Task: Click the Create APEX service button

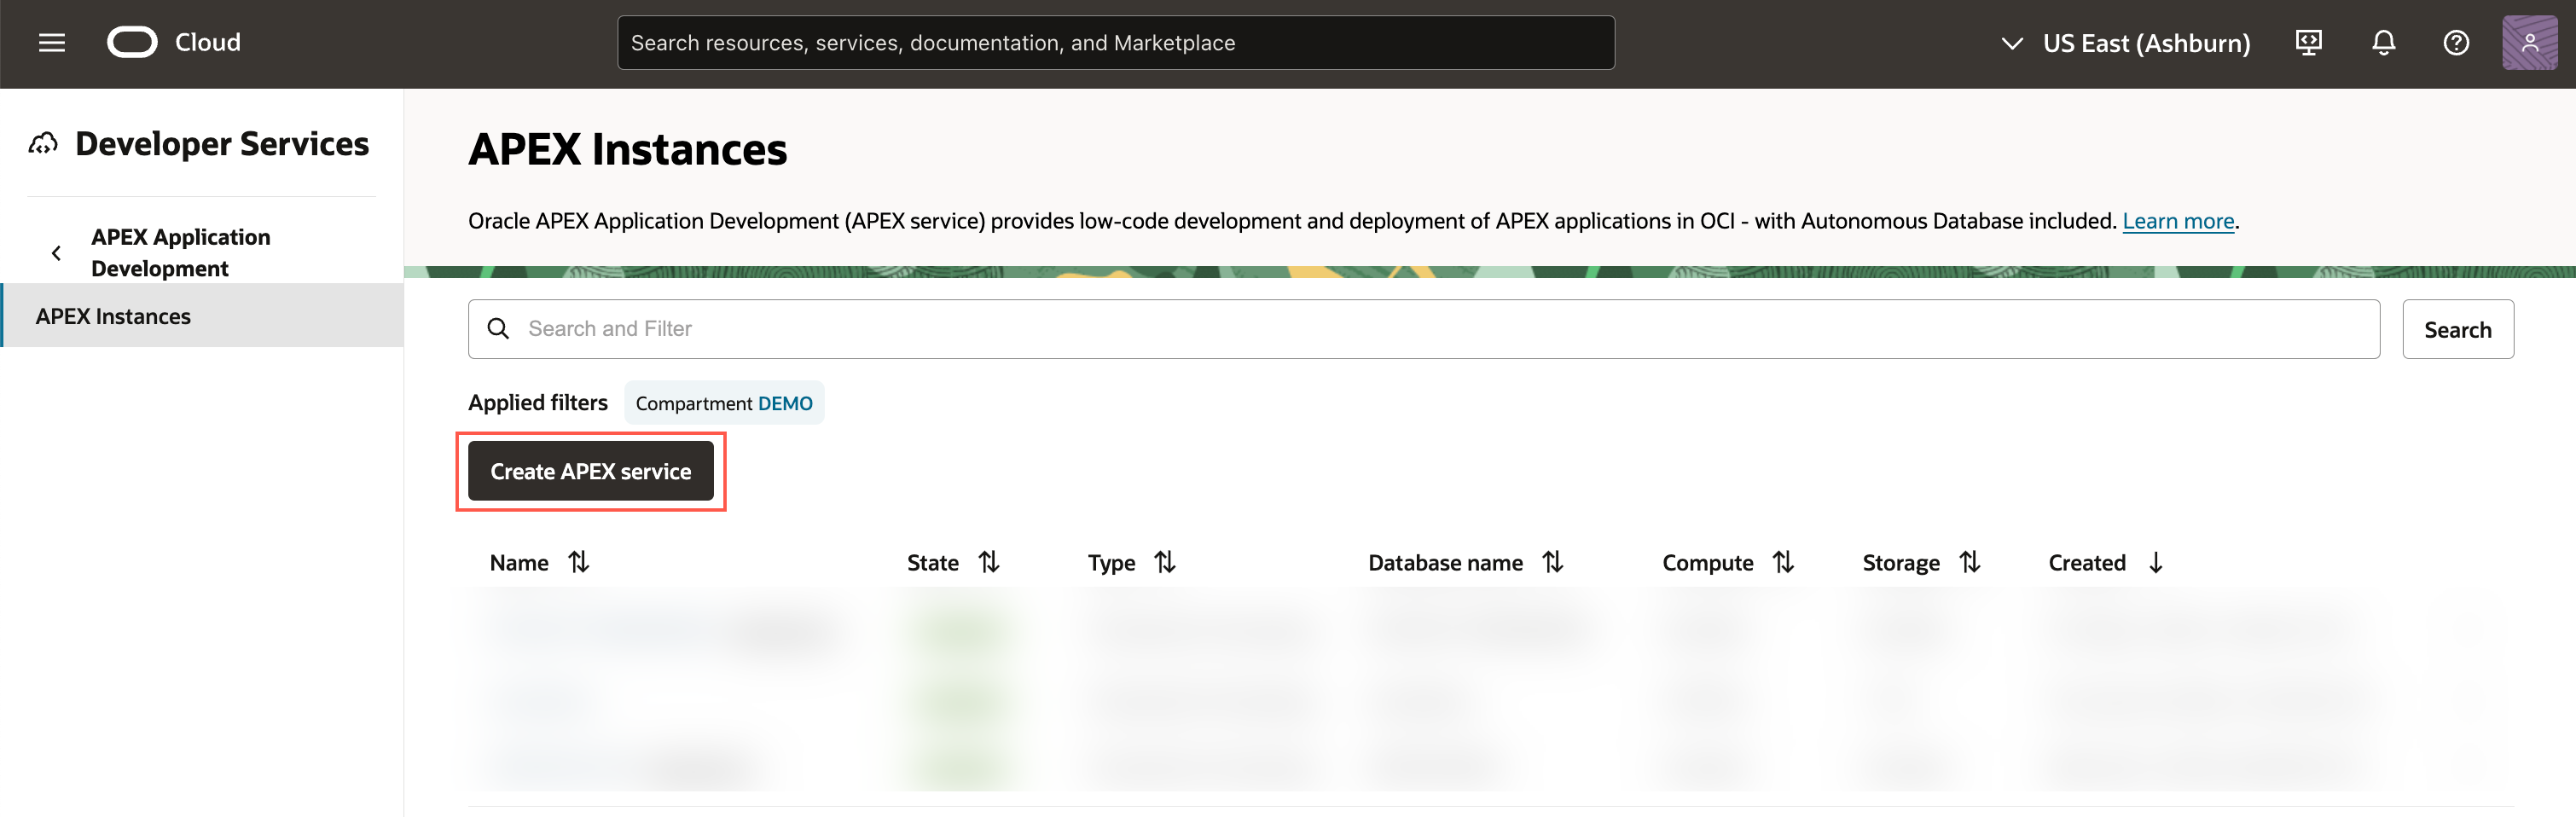Action: click(590, 471)
